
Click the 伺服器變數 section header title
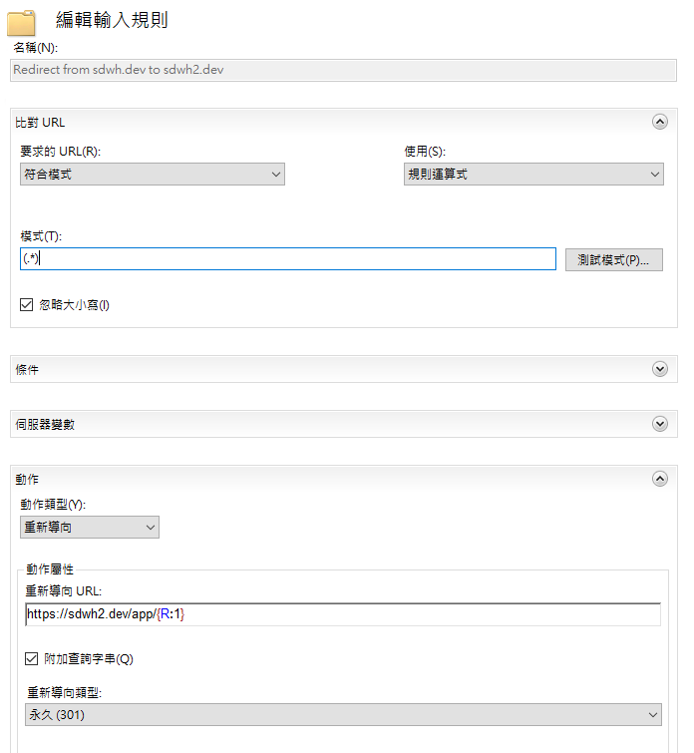45,425
